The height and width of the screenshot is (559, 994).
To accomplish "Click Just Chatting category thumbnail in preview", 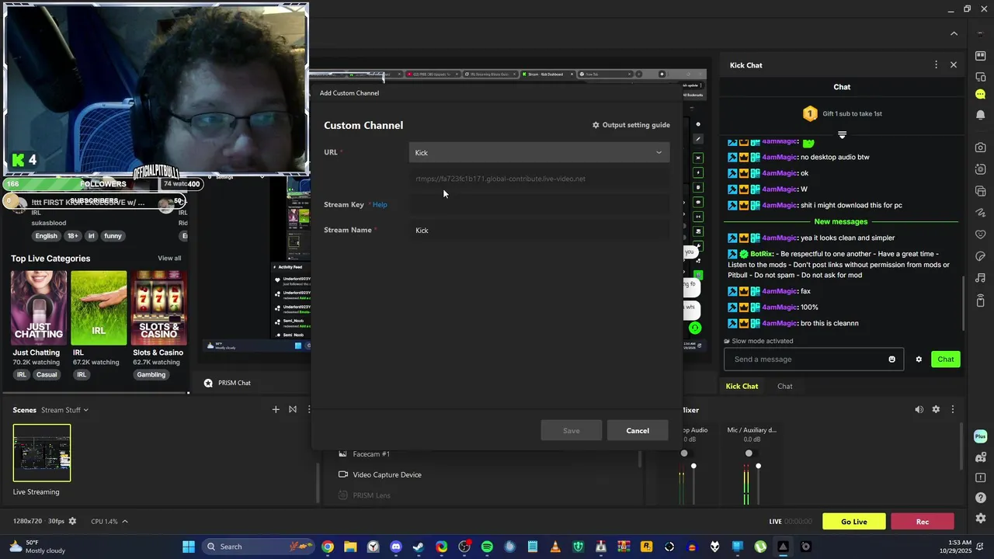I will [39, 308].
